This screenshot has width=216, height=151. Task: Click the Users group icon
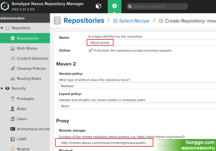13,119
